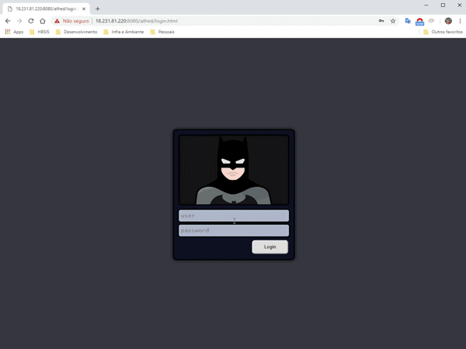Select the 18.231.81.220 login tab
Viewport: 466px width, 349px height.
click(x=46, y=9)
